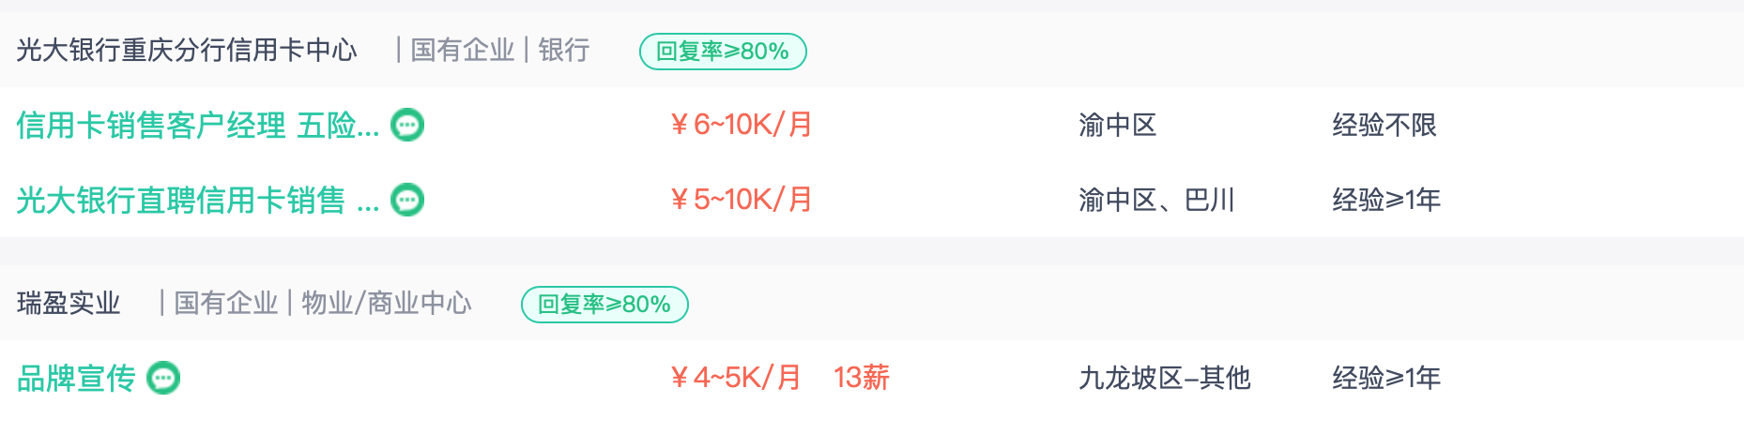Viewport: 1744px width, 433px height.
Task: Click the 13薪 bonus label
Action: pyautogui.click(x=862, y=378)
